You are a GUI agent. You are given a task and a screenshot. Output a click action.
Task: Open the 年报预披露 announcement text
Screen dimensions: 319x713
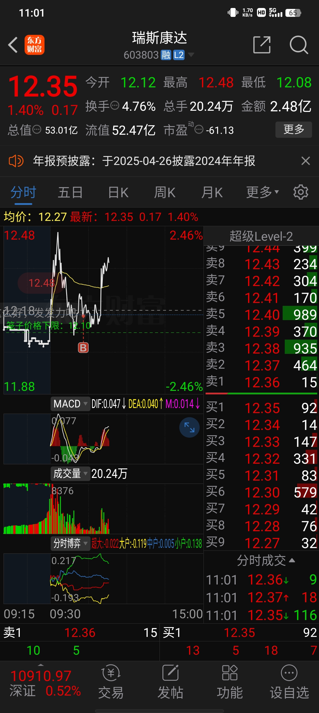tap(144, 161)
